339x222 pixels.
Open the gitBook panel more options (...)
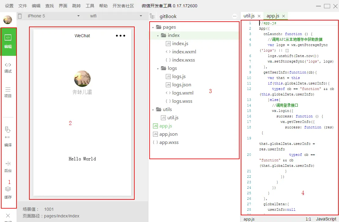[235, 16]
